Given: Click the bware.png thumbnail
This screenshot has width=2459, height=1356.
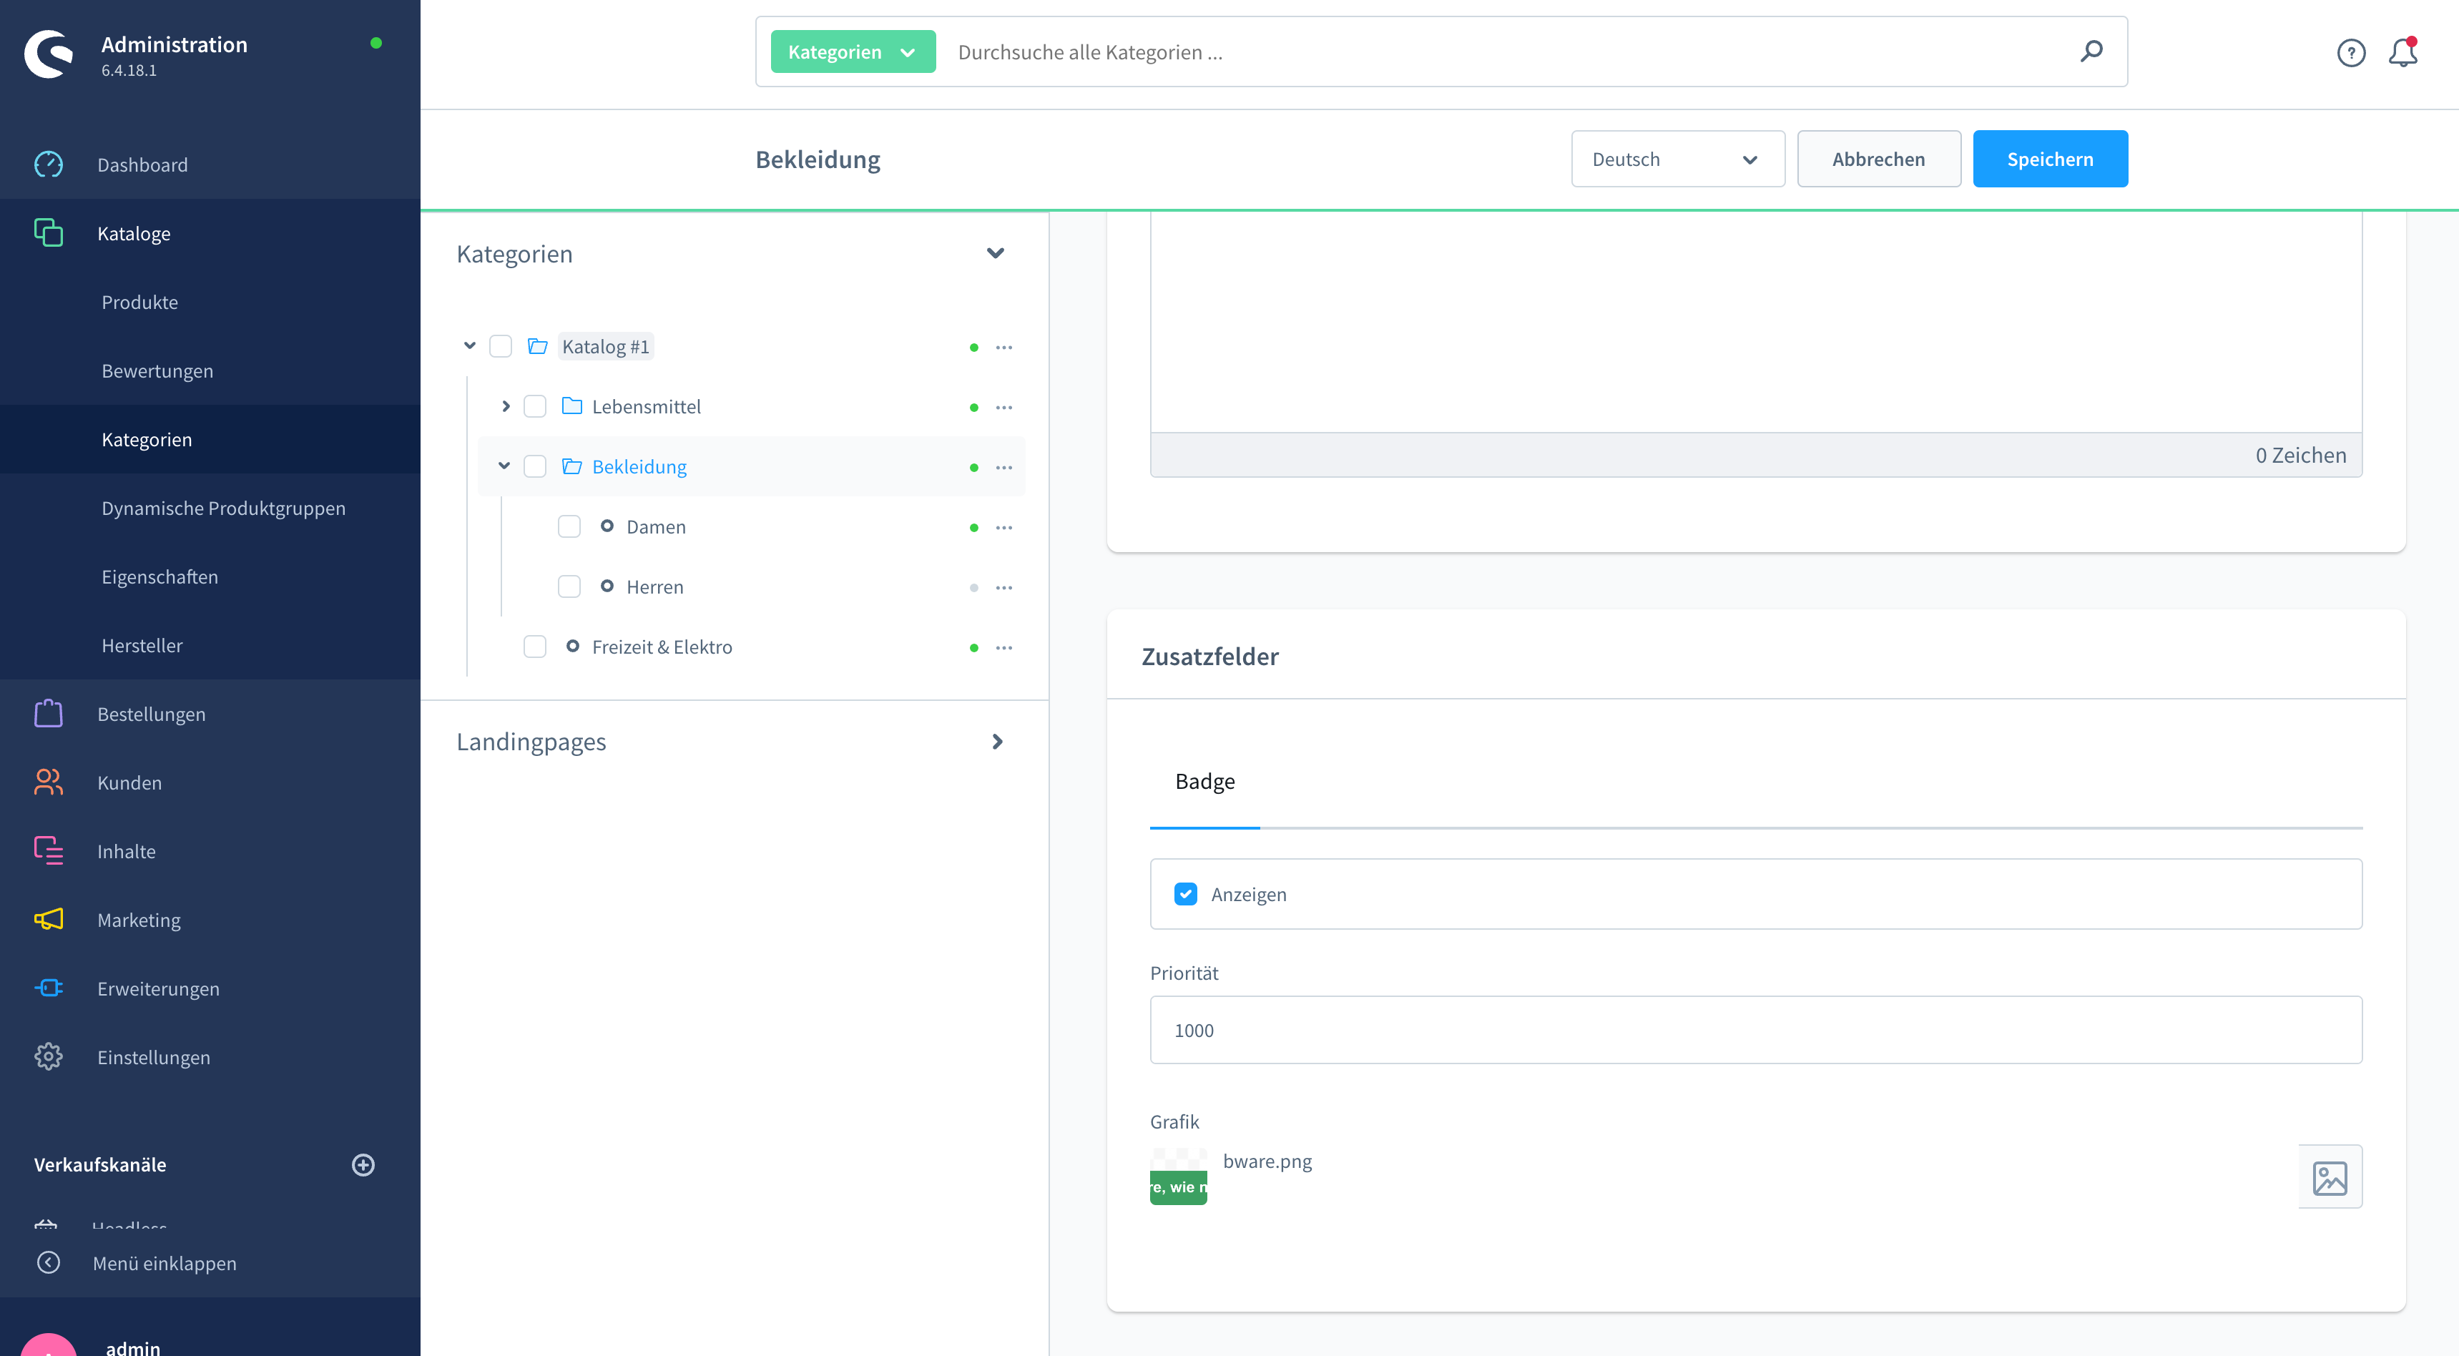Looking at the screenshot, I should pos(1178,1176).
